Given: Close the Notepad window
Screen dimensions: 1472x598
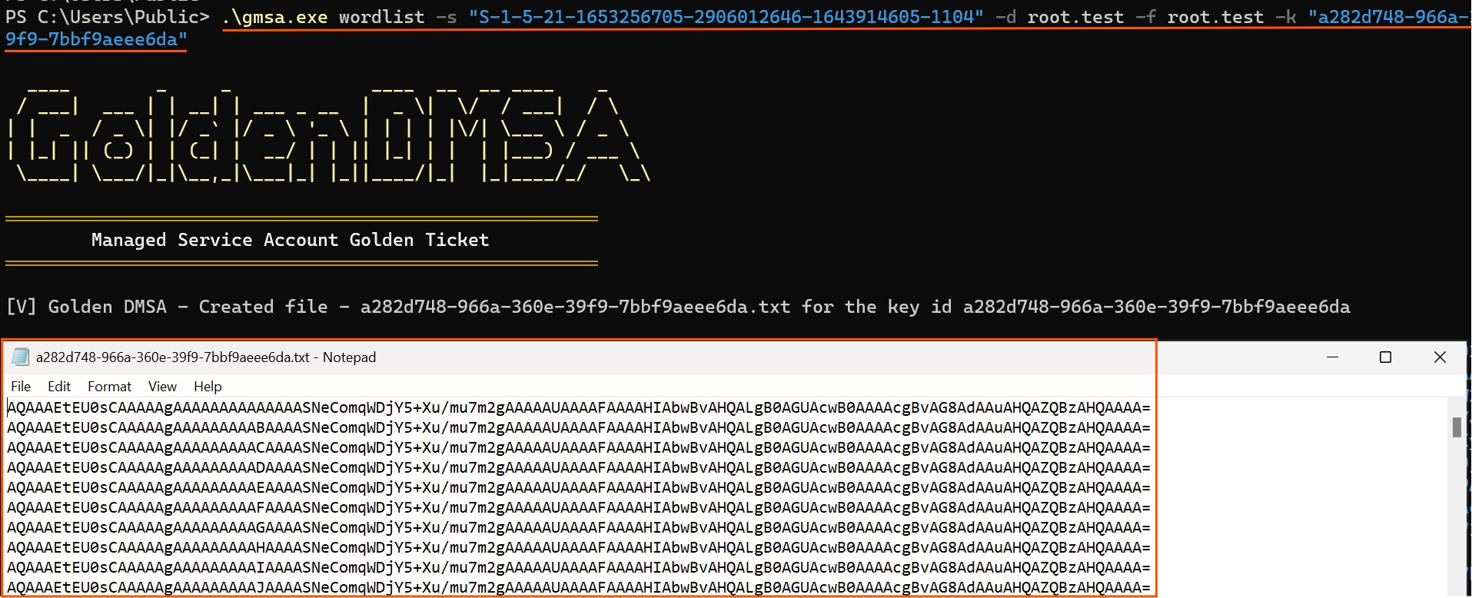Looking at the screenshot, I should (1440, 357).
